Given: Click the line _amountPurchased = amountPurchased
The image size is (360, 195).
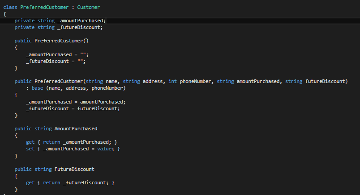Looking at the screenshot, I should 76,102.
